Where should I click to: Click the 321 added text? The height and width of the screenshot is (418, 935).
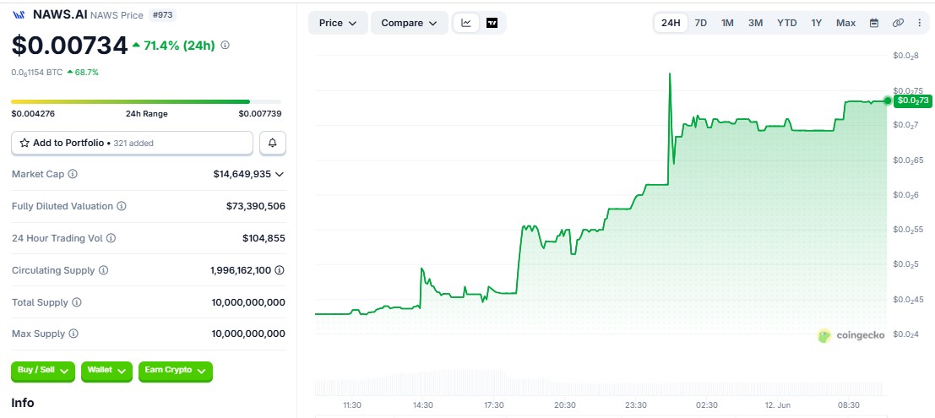point(133,143)
